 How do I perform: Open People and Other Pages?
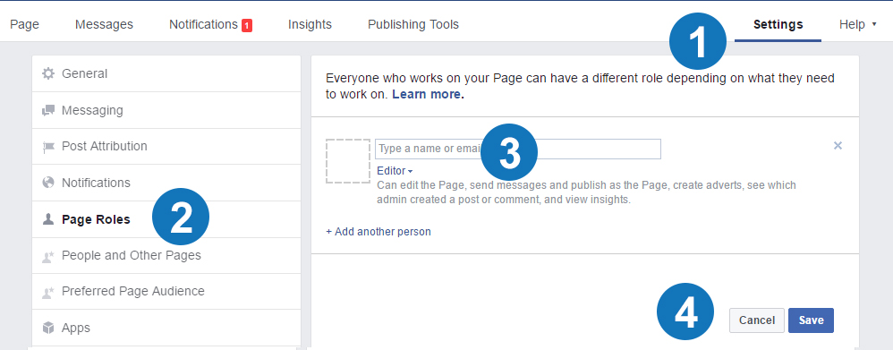pos(166,255)
